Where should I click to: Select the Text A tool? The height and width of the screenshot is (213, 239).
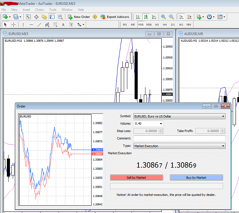pyautogui.click(x=63, y=24)
